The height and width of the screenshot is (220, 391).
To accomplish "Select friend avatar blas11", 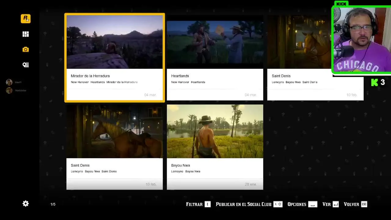I will pos(9,82).
